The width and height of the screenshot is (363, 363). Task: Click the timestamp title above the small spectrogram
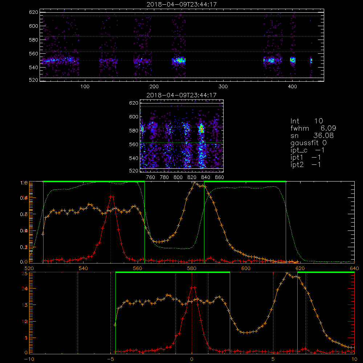point(181,95)
